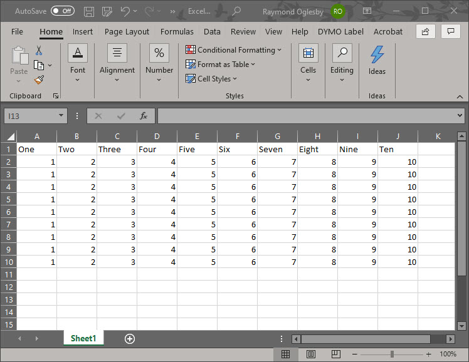Toggle the AutoSave switch
Screen dimensions: 469x362
click(x=63, y=11)
